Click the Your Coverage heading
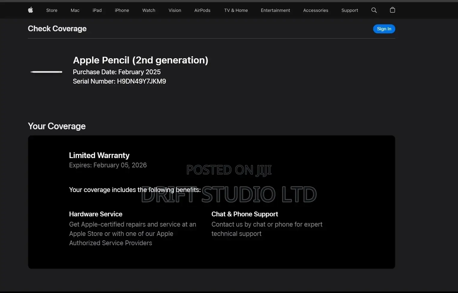Viewport: 458px width, 293px height. tap(57, 126)
